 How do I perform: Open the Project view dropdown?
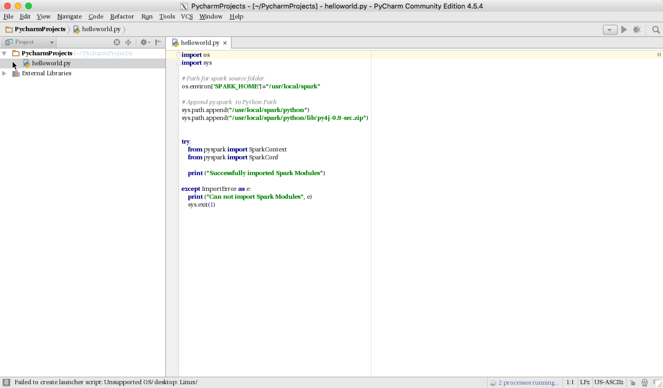(29, 42)
